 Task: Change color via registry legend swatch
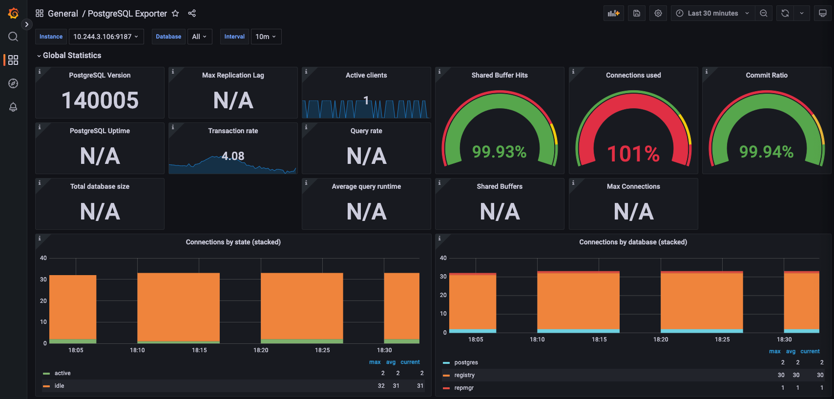446,376
